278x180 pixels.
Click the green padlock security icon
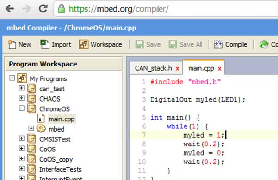point(62,9)
